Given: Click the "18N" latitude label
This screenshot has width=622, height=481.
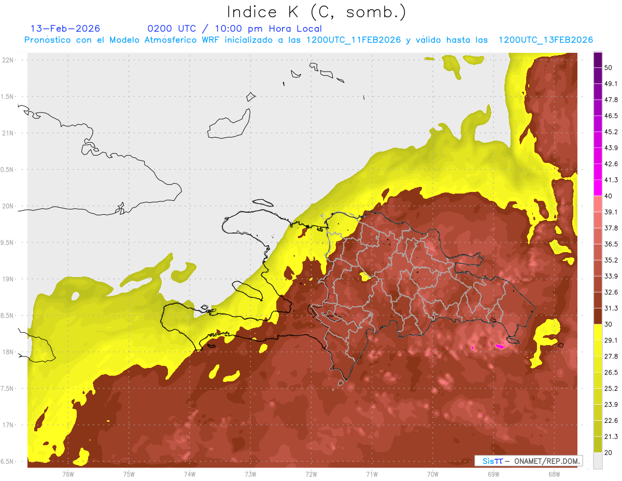Looking at the screenshot, I should pyautogui.click(x=9, y=352).
